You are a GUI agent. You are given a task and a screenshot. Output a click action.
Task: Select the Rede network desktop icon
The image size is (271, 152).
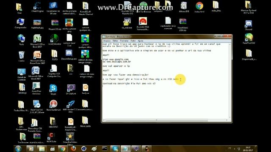tap(21, 40)
